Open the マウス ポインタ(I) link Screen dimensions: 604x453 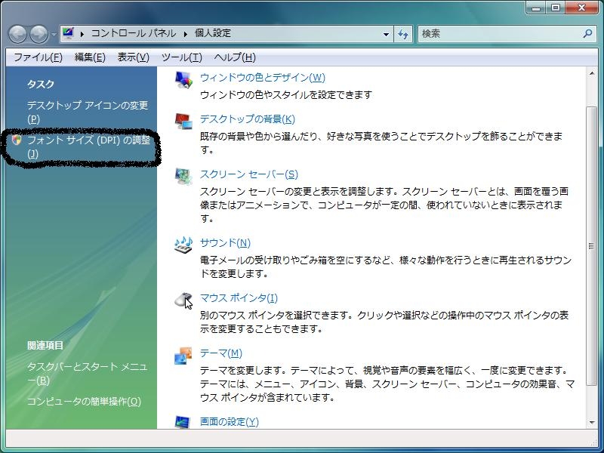[239, 297]
